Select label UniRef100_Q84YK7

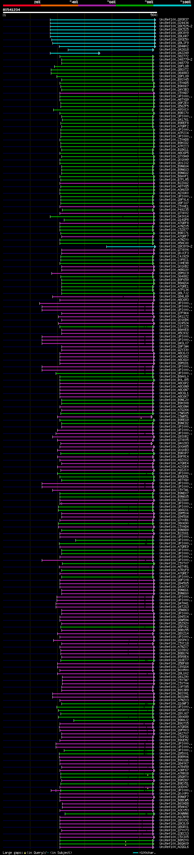tap(174, 763)
